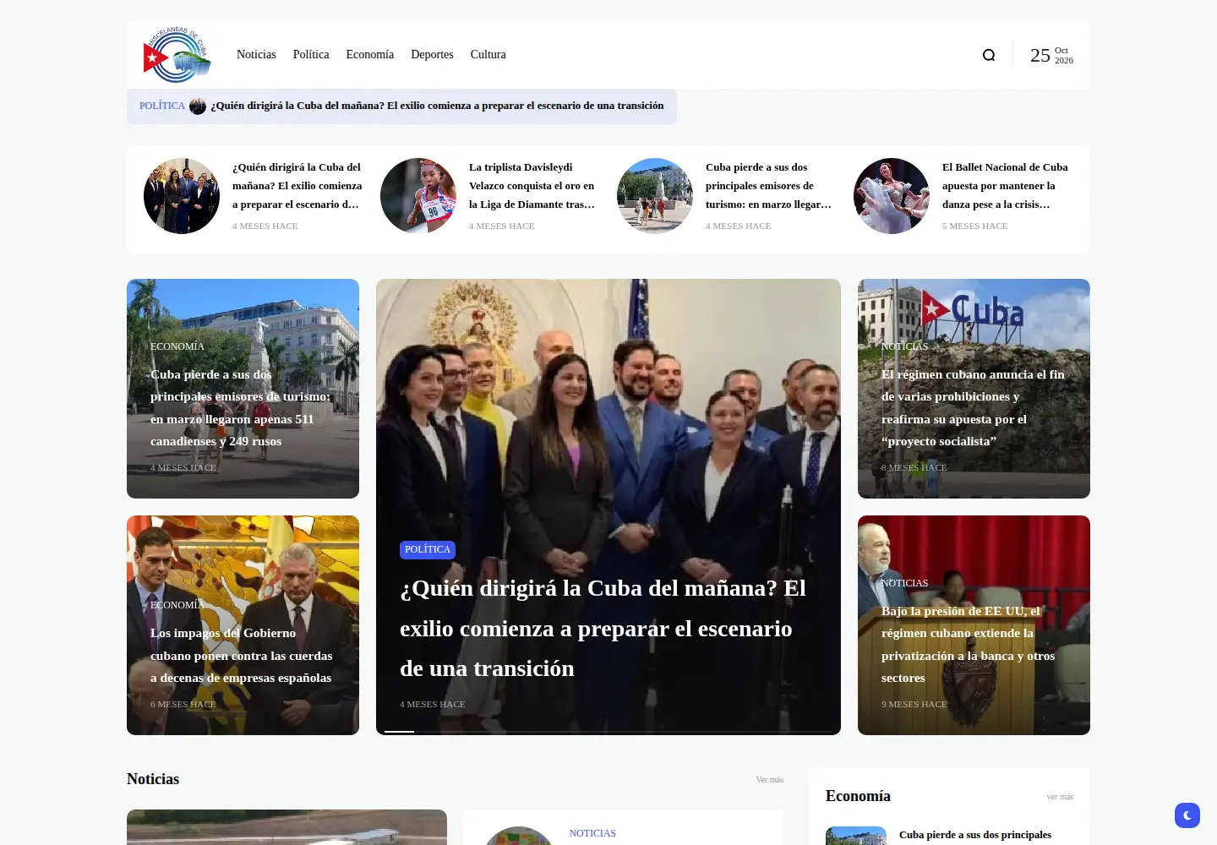Screen dimensions: 1217x845
Task: Open featured headline ¿Quién dirigirá la Cuba
Action: [603, 628]
